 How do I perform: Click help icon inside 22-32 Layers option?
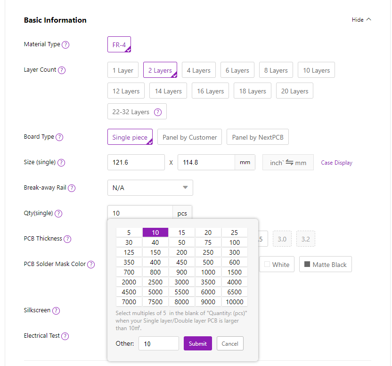tap(158, 112)
